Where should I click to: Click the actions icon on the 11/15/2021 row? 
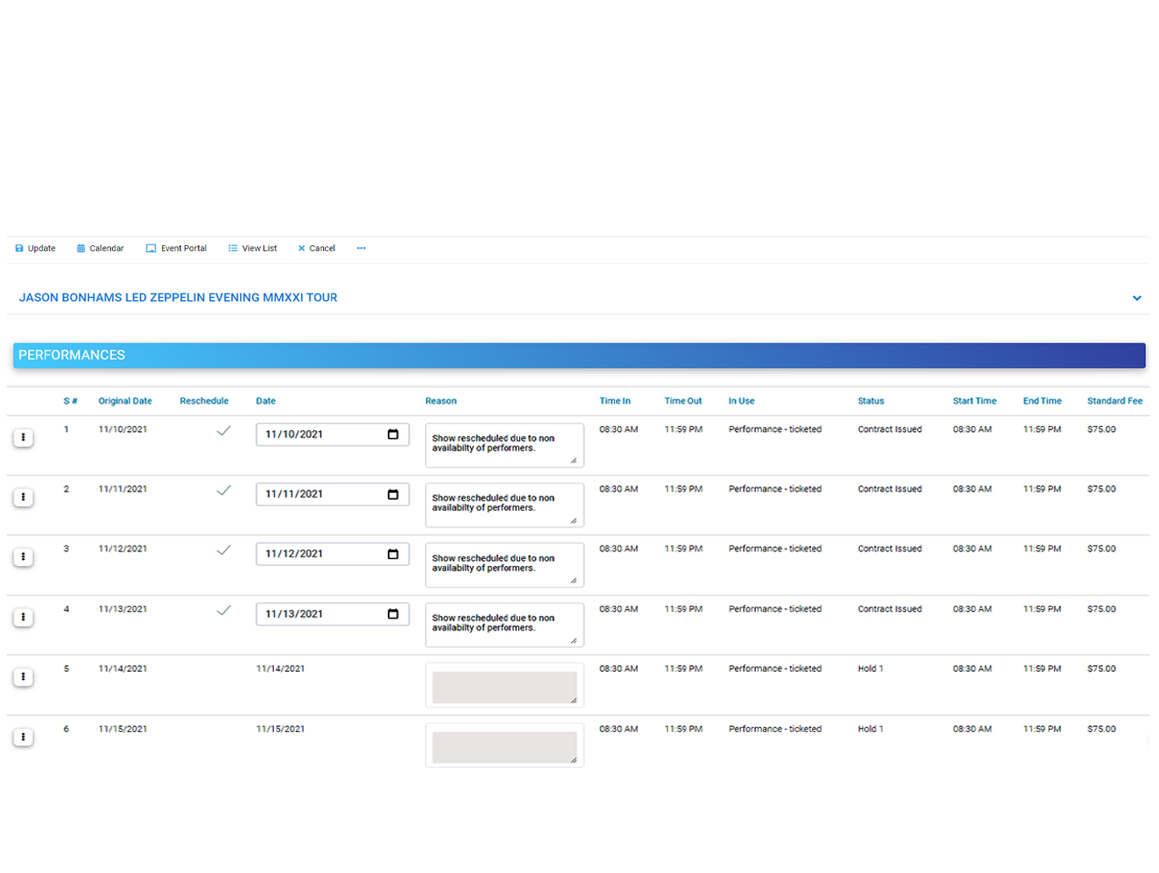pyautogui.click(x=23, y=737)
